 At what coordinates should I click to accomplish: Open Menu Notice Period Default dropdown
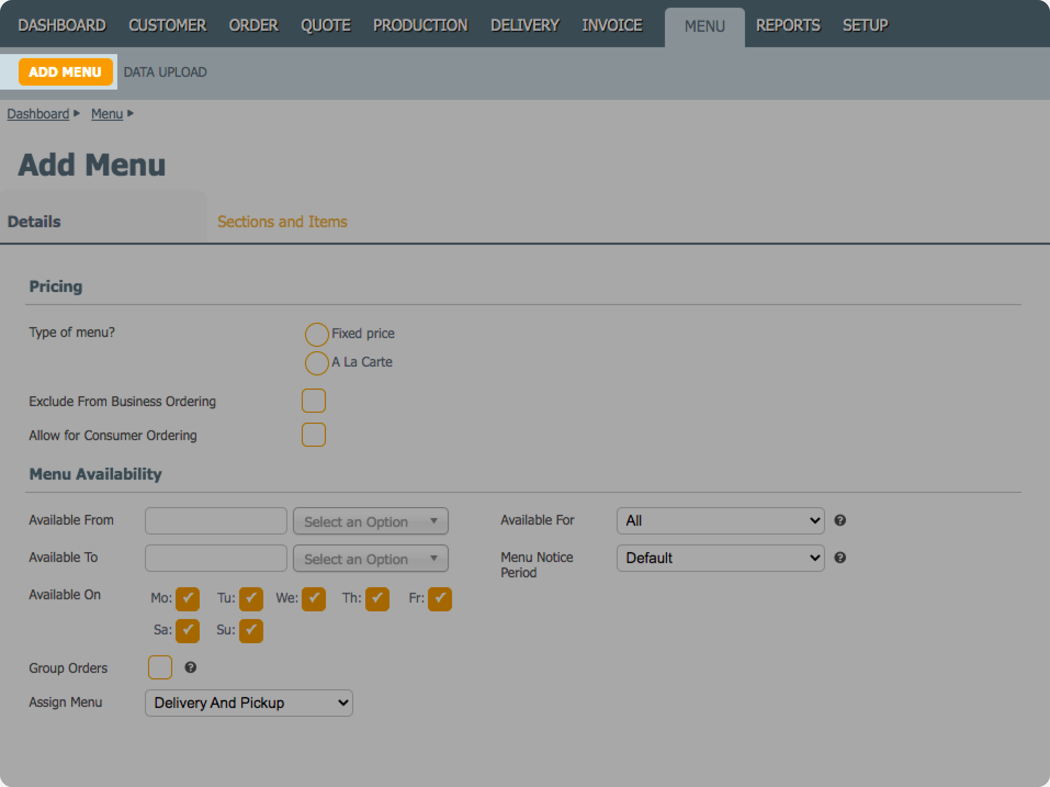click(x=720, y=558)
